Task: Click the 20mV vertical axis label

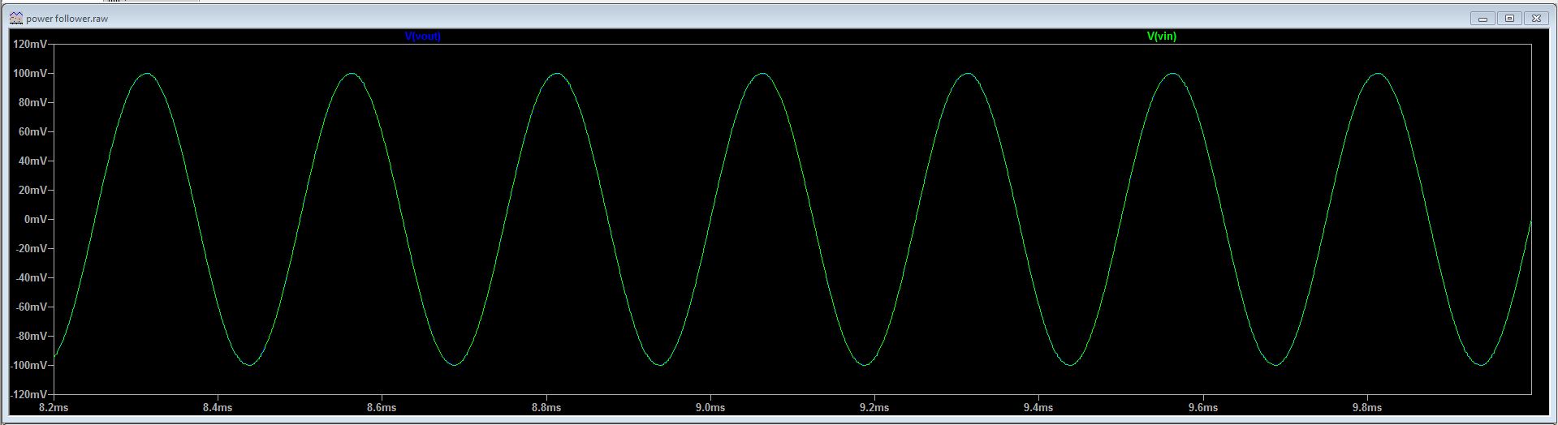Action: (32, 190)
